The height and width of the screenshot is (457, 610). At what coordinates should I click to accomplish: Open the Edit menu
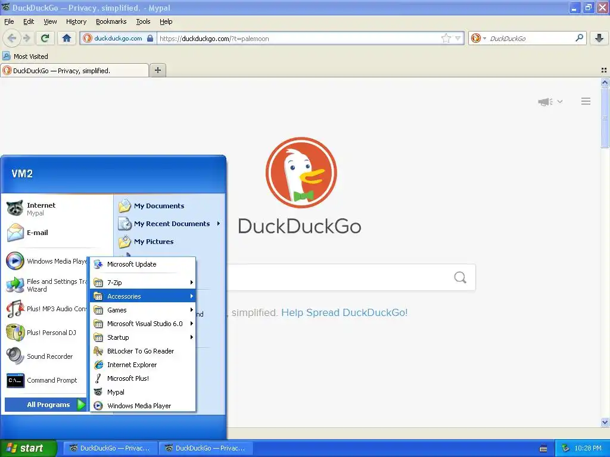click(x=29, y=21)
